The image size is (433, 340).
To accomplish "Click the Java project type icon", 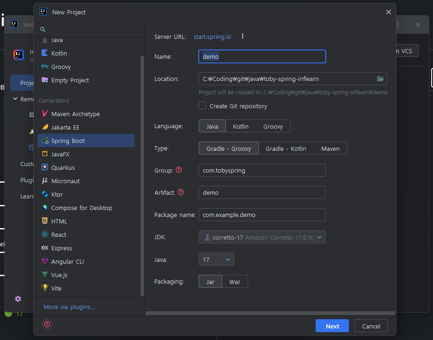I will point(45,40).
